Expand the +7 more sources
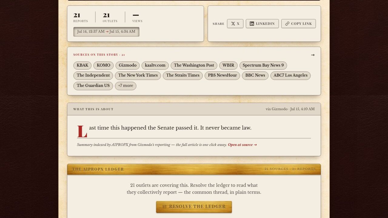This screenshot has height=218, width=388. pyautogui.click(x=125, y=86)
